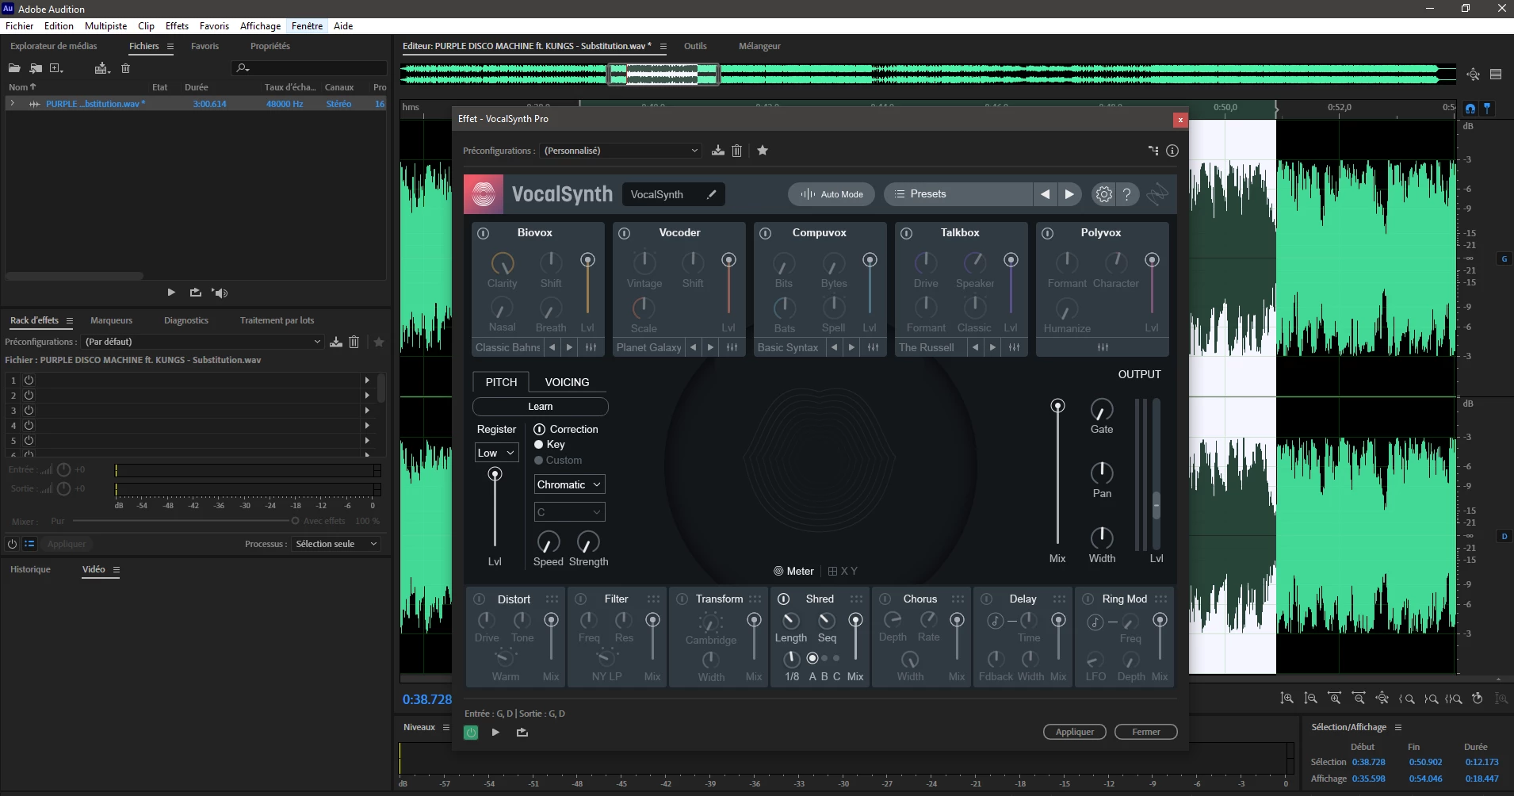Open the Chromatic scale dropdown
The height and width of the screenshot is (796, 1514).
(569, 484)
